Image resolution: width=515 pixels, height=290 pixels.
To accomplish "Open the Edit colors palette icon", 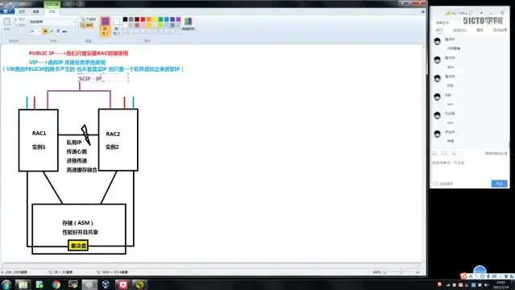I will coord(189,23).
